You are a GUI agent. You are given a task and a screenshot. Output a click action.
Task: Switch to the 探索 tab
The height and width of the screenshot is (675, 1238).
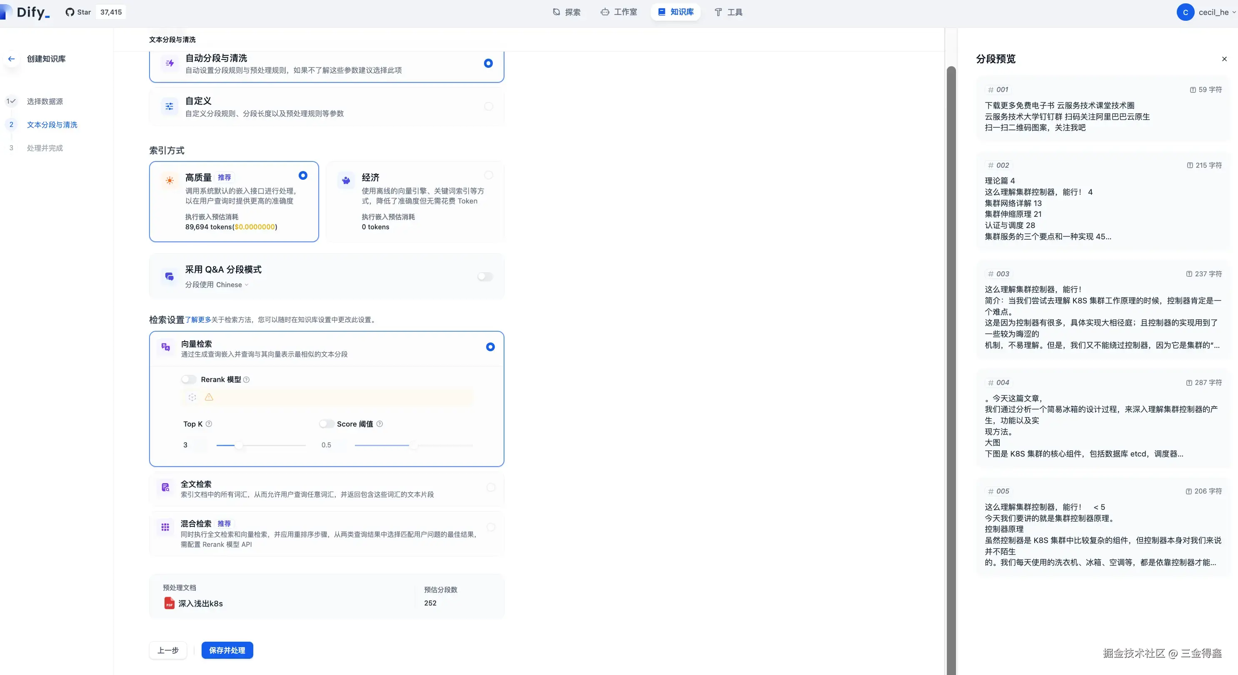pos(567,12)
